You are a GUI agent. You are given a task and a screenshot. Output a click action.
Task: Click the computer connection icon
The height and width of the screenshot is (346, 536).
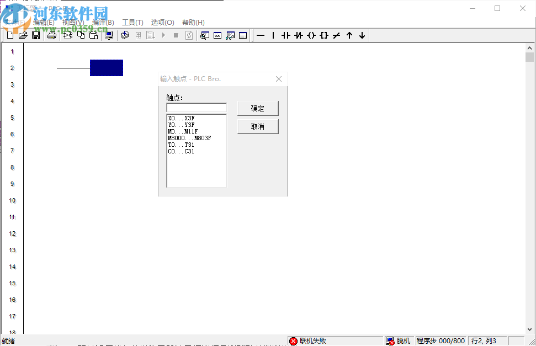[x=109, y=35]
